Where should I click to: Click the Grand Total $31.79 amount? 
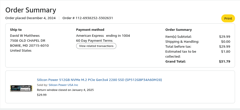(225, 61)
